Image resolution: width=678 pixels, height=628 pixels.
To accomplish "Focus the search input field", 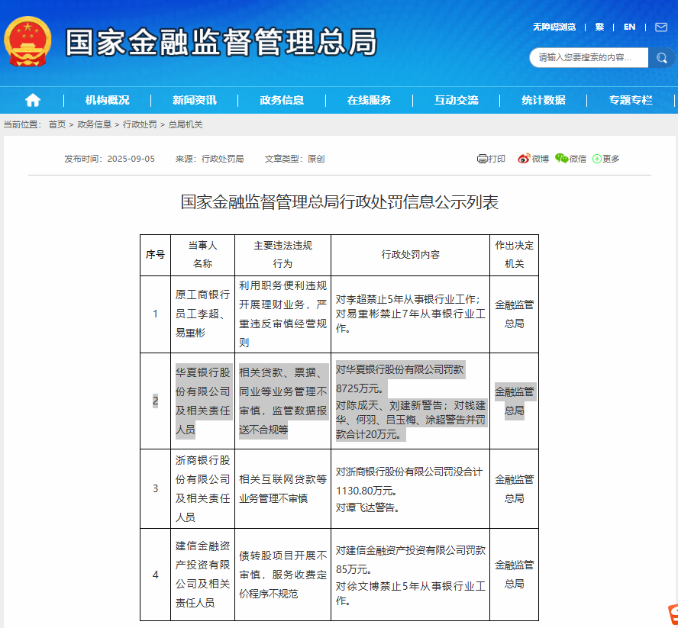I will click(589, 57).
